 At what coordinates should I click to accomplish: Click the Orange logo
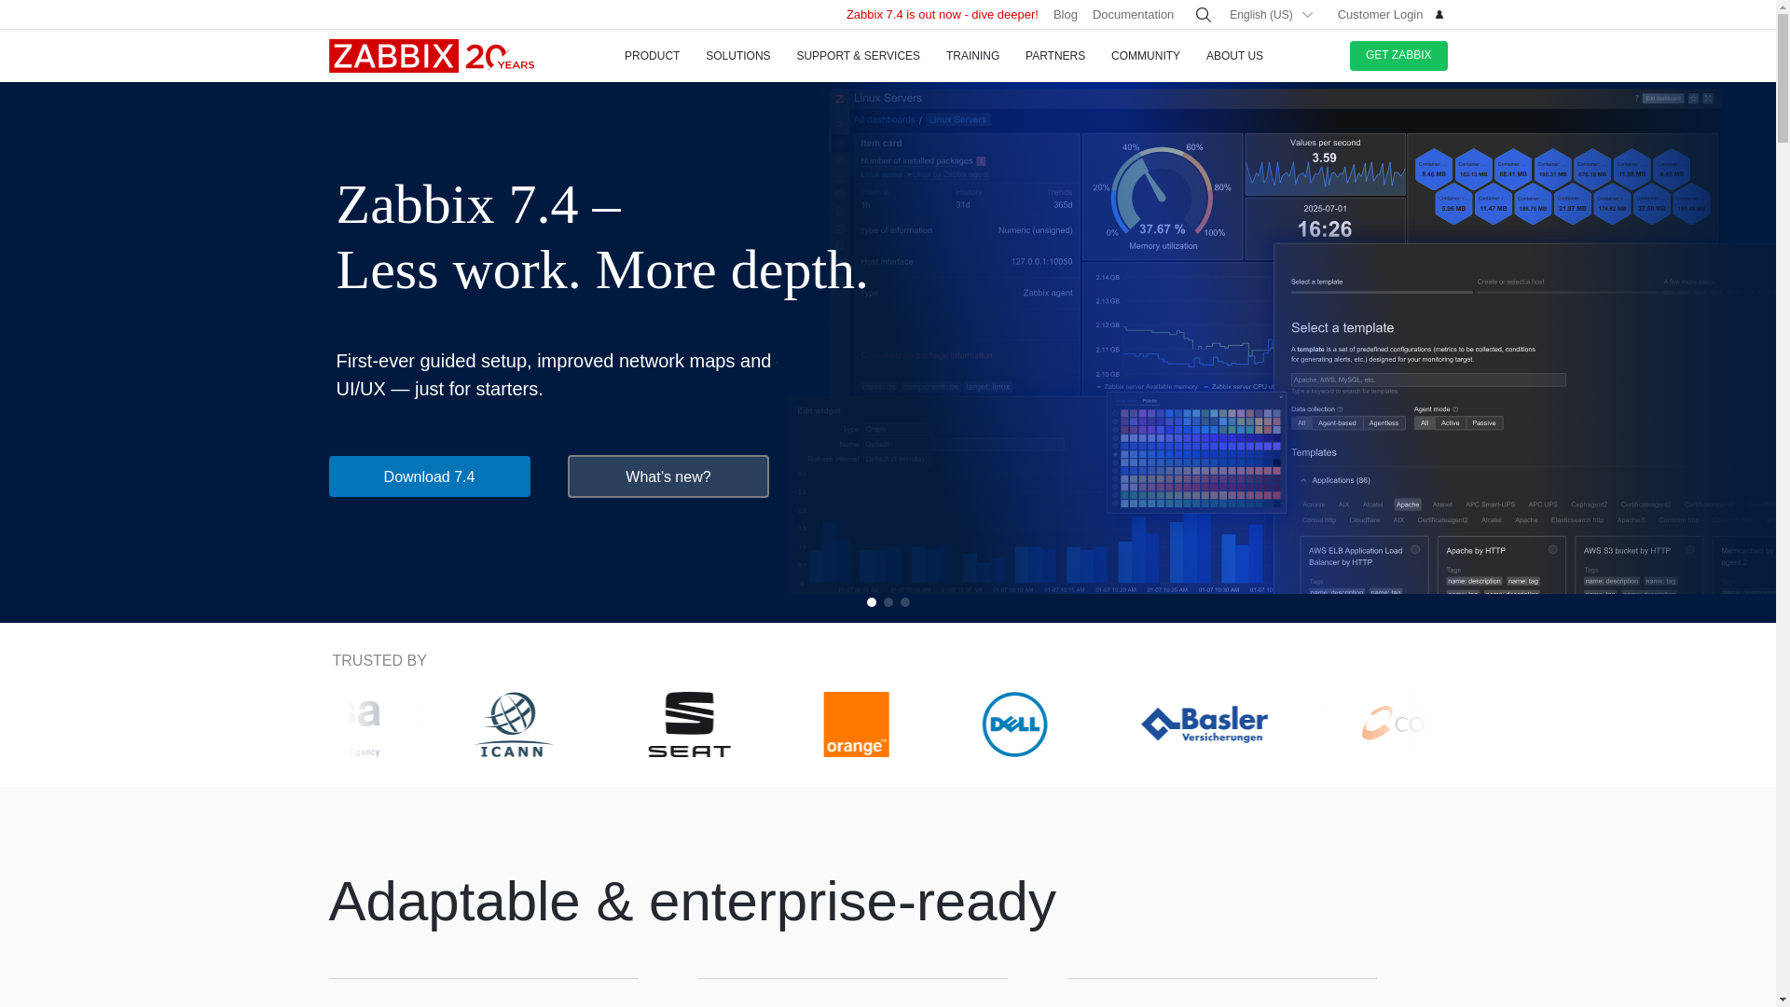[856, 724]
